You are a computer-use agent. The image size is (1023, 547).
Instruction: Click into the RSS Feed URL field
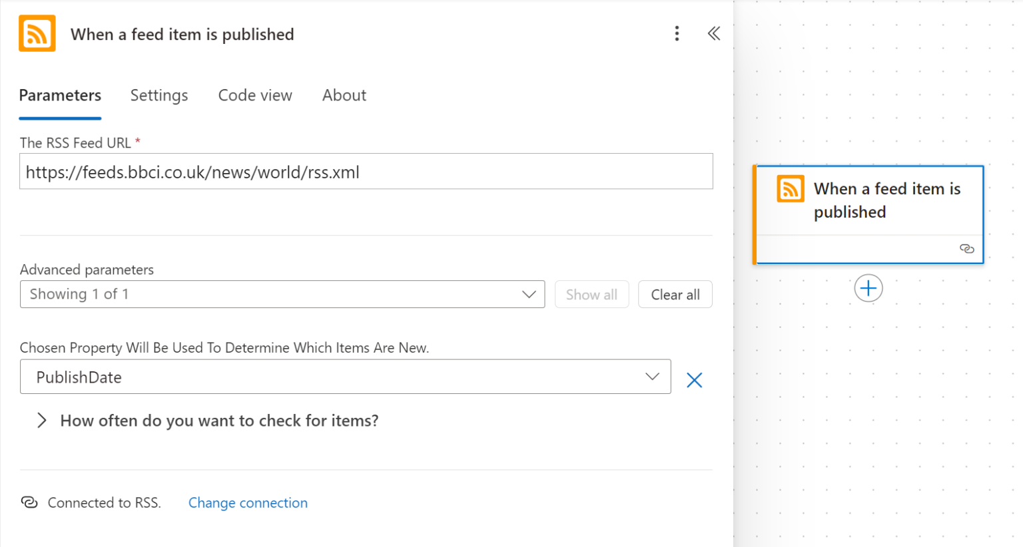click(366, 172)
